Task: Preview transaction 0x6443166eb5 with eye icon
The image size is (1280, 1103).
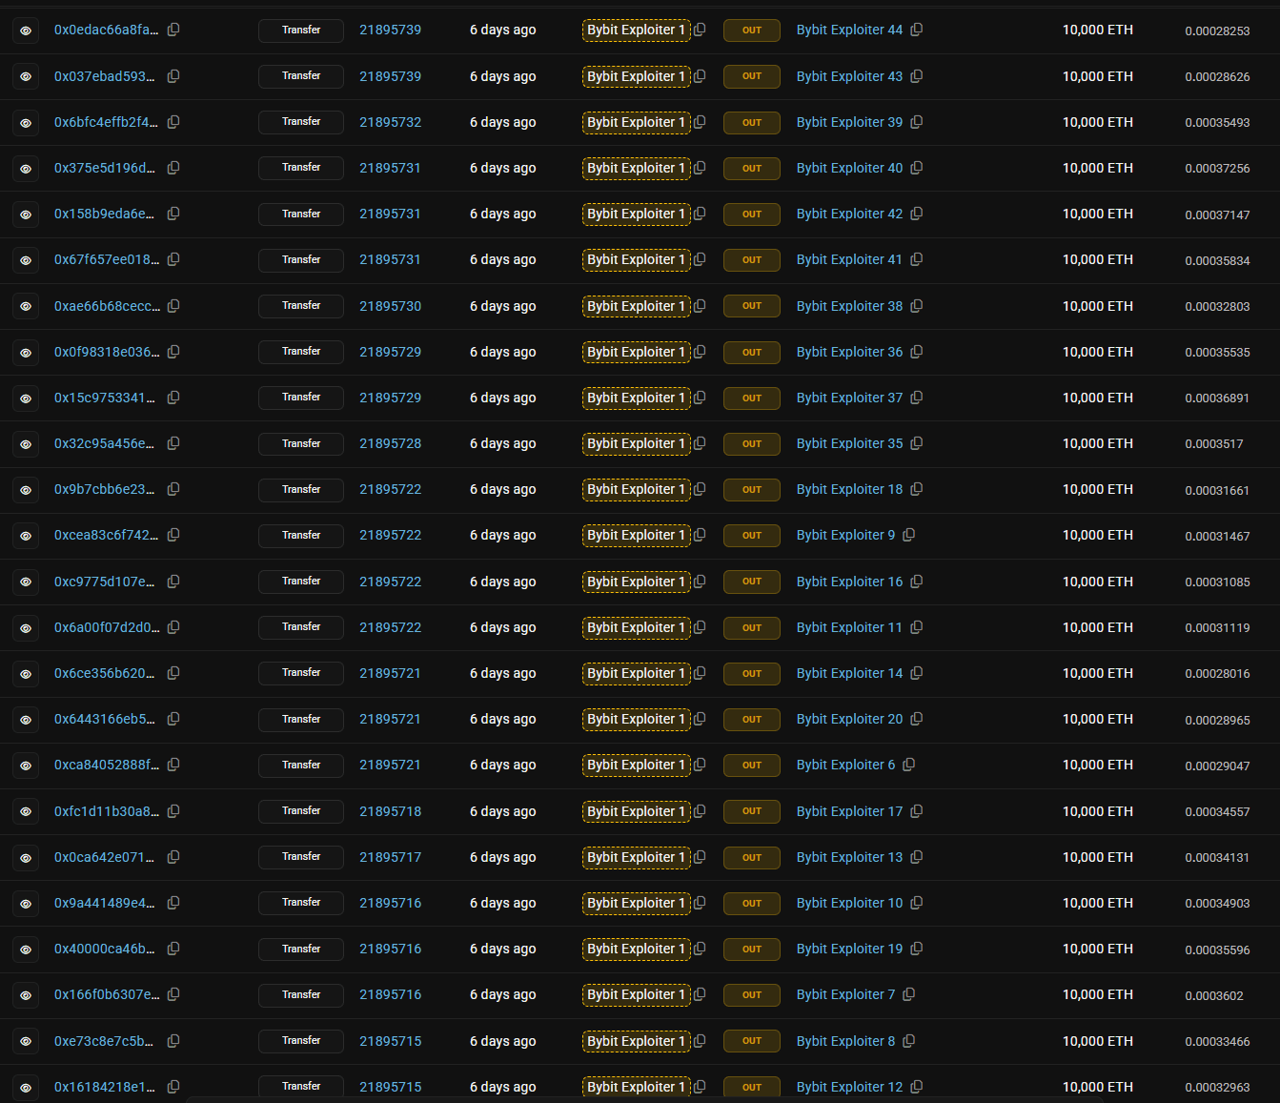Action: pos(26,720)
